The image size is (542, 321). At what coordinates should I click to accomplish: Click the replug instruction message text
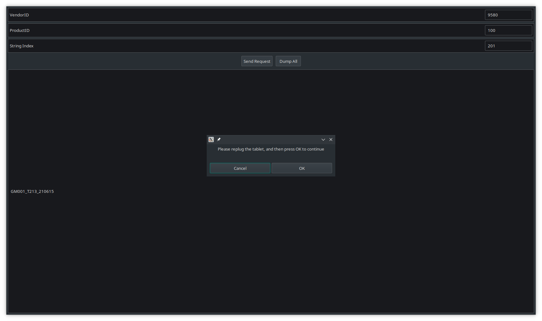(271, 149)
